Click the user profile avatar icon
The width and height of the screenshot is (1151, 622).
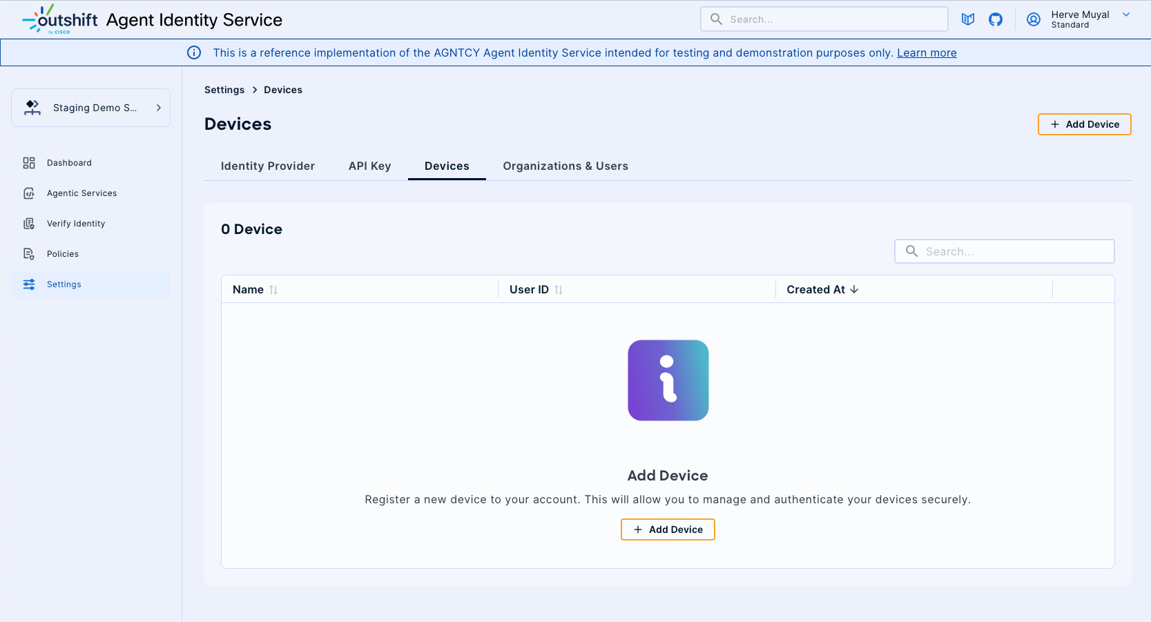coord(1034,19)
